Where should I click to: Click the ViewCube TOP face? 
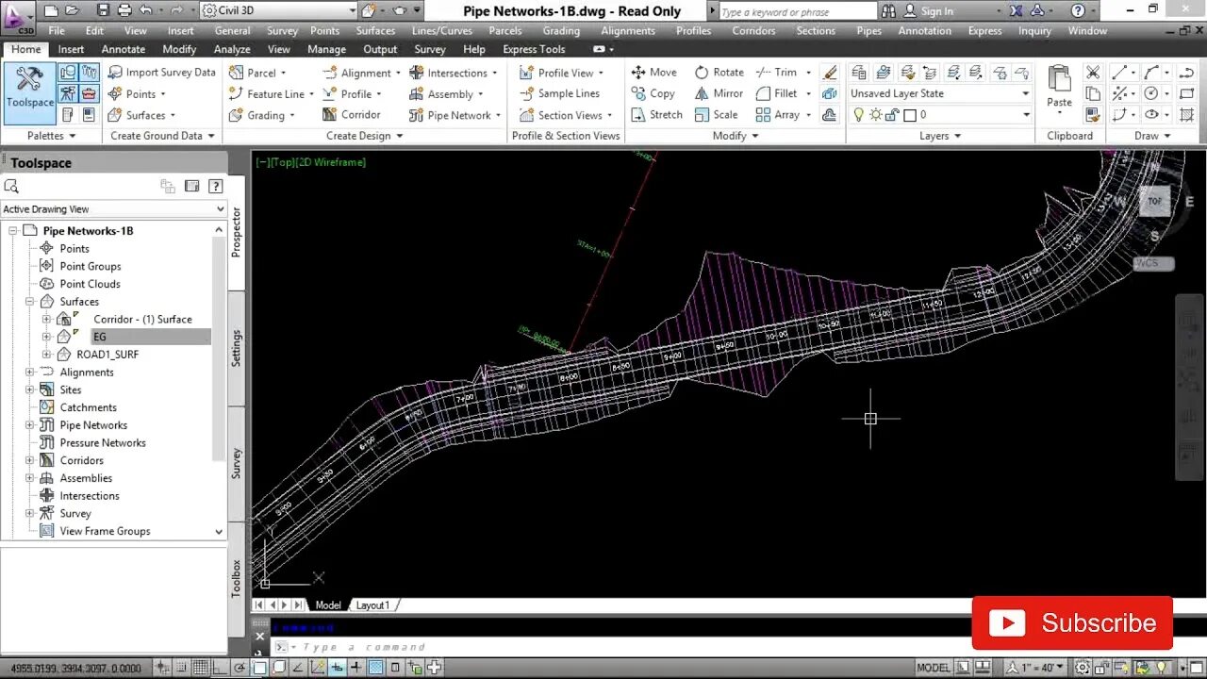click(x=1154, y=201)
